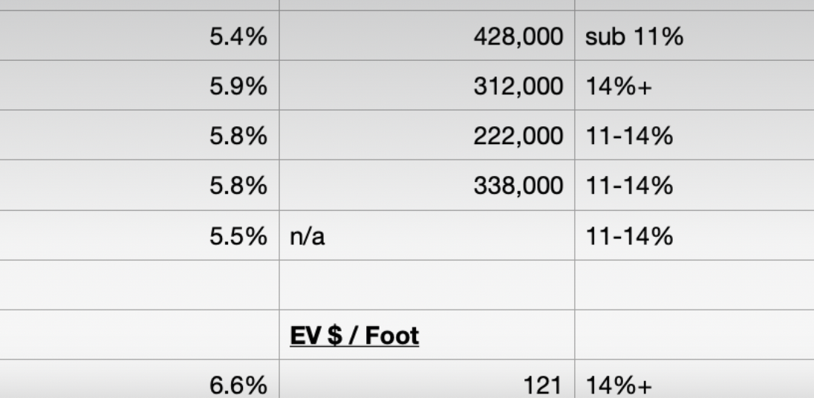Select the 11-14% cell beside n/a
The image size is (814, 398).
point(694,235)
